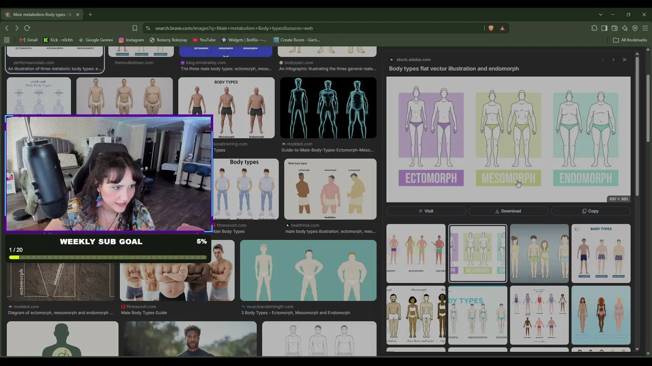The height and width of the screenshot is (366, 652).
Task: Open the Bobony Roleplay bookmark
Action: click(168, 40)
